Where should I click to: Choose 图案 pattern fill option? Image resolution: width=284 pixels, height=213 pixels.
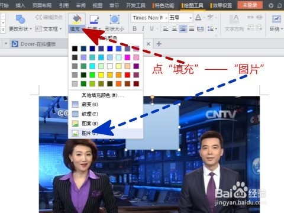point(106,124)
